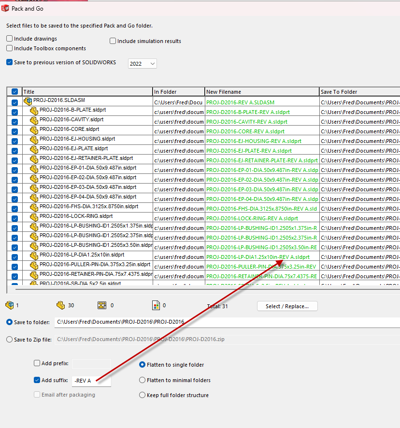
Task: Click the parts count icon showing 30
Action: 60,305
